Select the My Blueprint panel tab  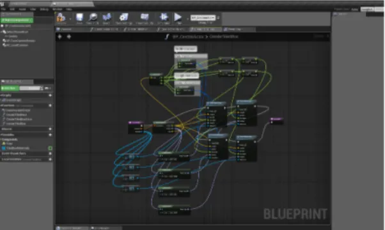pos(17,81)
